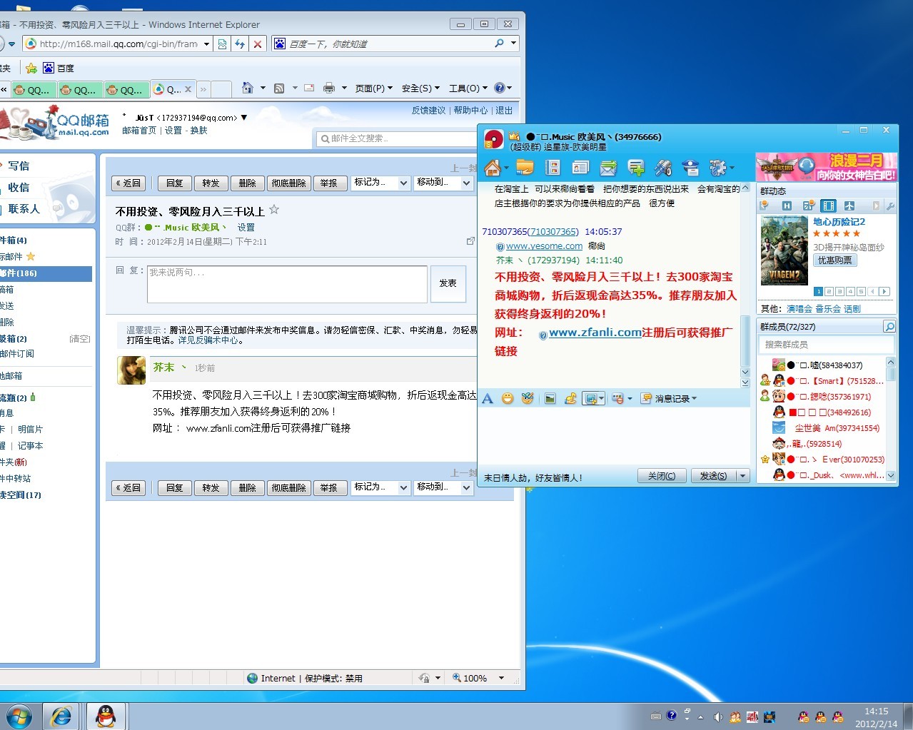The height and width of the screenshot is (730, 913).
Task: Expand the send button options arrow
Action: pos(742,476)
